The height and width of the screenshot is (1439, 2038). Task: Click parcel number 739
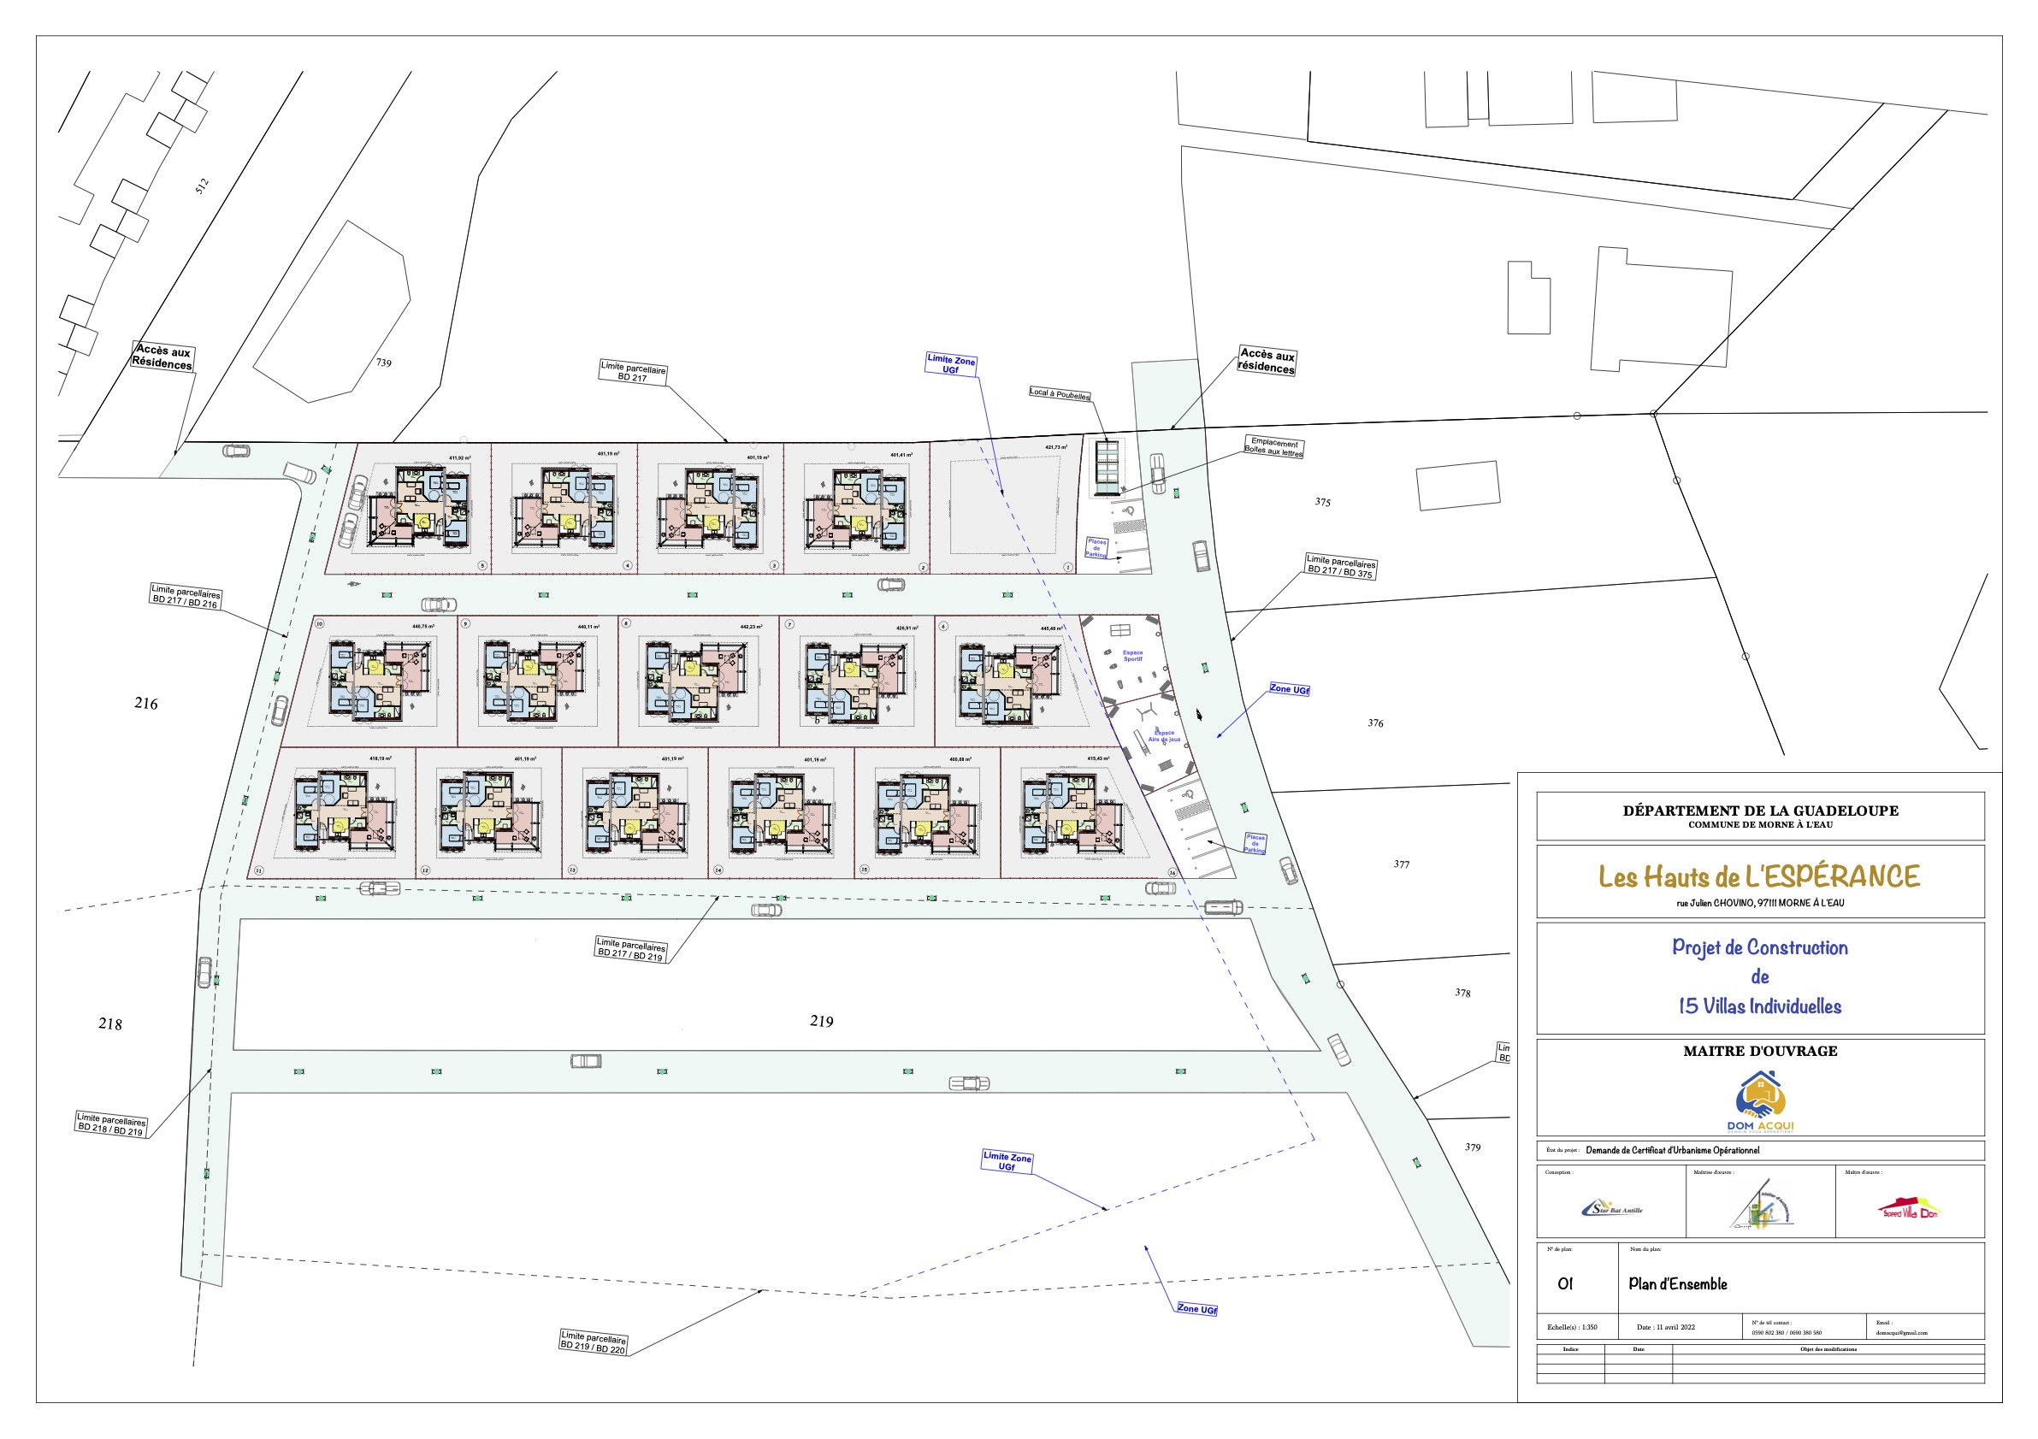point(383,363)
